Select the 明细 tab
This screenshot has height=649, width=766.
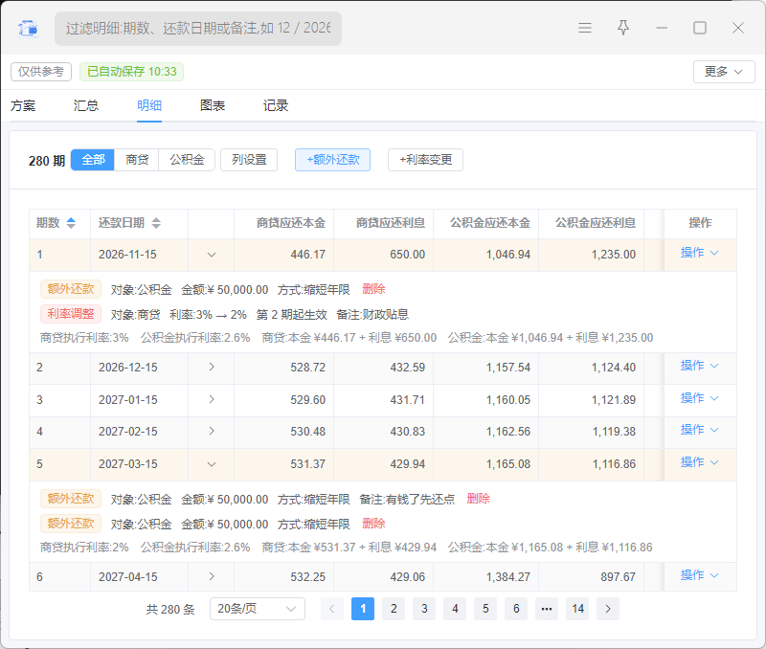point(149,105)
